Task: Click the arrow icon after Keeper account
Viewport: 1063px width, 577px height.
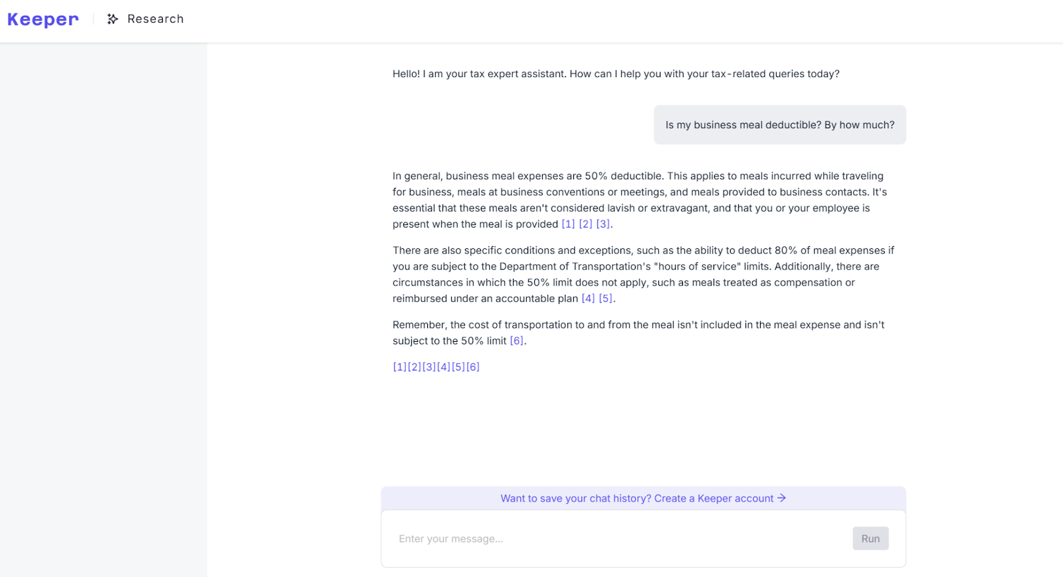Action: pos(782,498)
